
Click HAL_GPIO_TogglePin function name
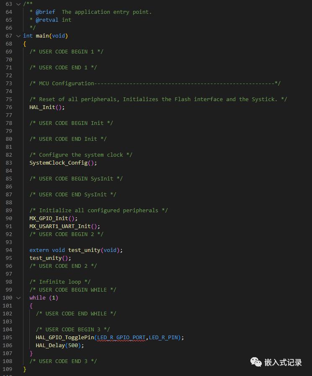tap(65, 338)
